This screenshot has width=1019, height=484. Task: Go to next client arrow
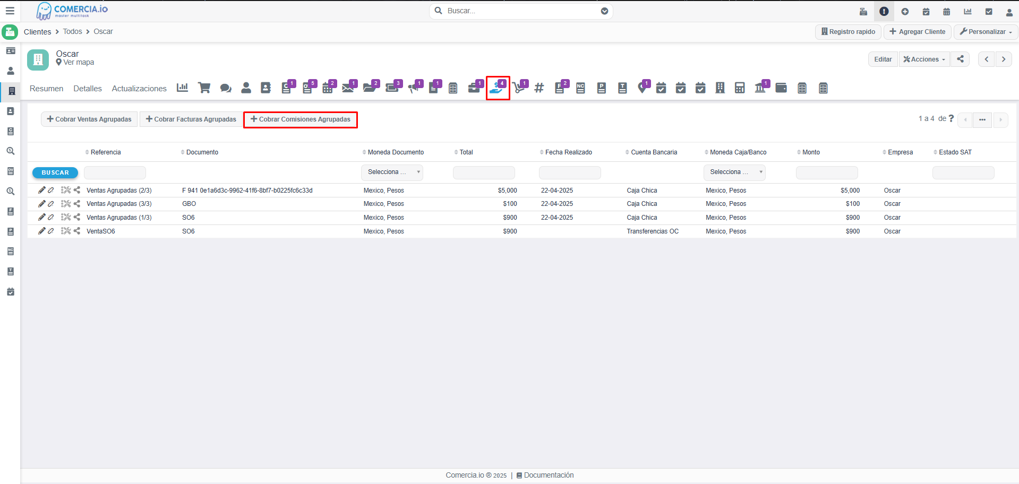point(1004,59)
